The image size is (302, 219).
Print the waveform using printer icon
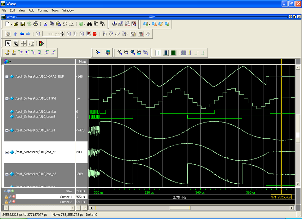click(36, 24)
